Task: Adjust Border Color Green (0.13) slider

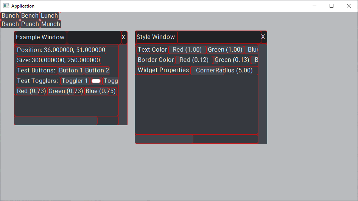Action: pyautogui.click(x=232, y=60)
